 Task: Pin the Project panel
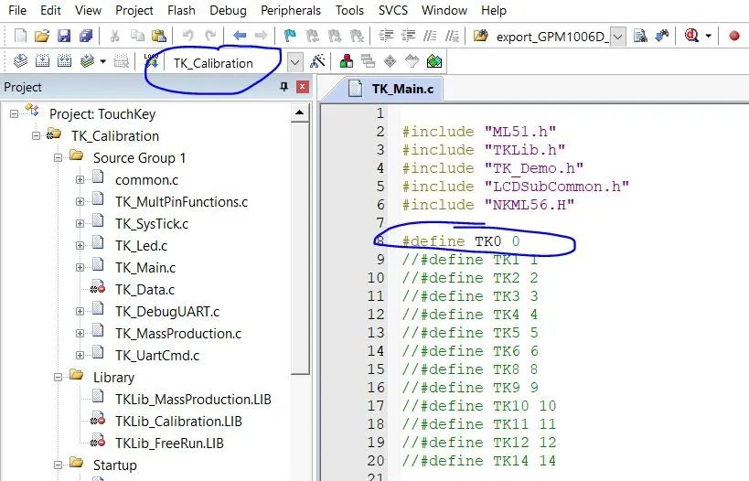[284, 87]
